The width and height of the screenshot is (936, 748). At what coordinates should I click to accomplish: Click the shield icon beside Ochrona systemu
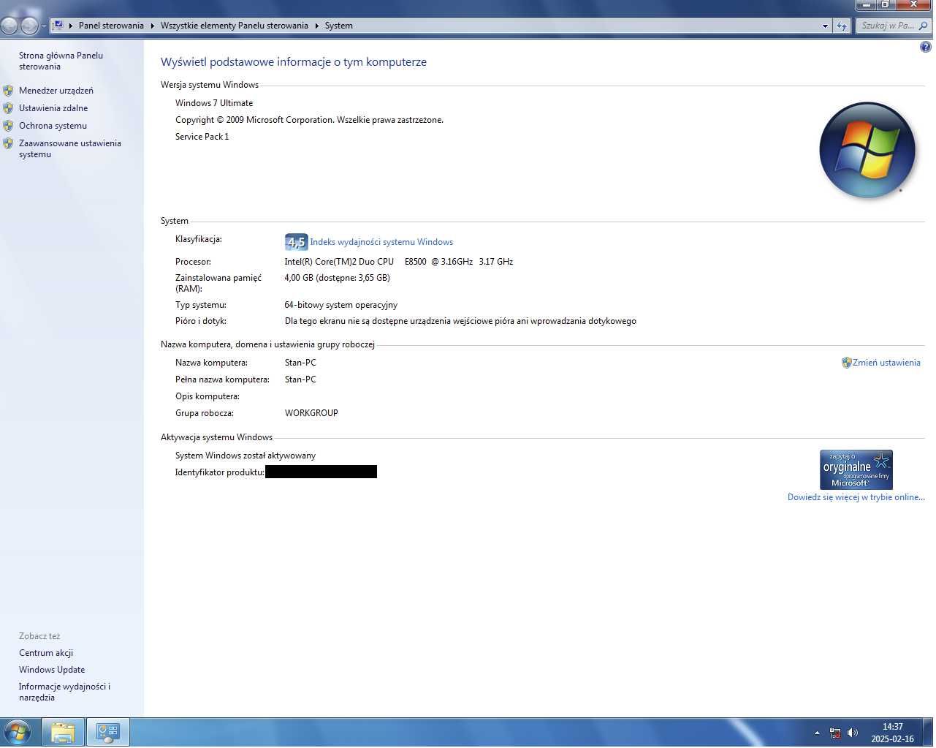[x=8, y=126]
